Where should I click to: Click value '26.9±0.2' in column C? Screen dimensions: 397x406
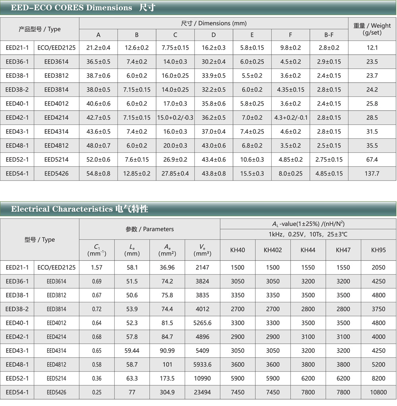[x=175, y=160]
